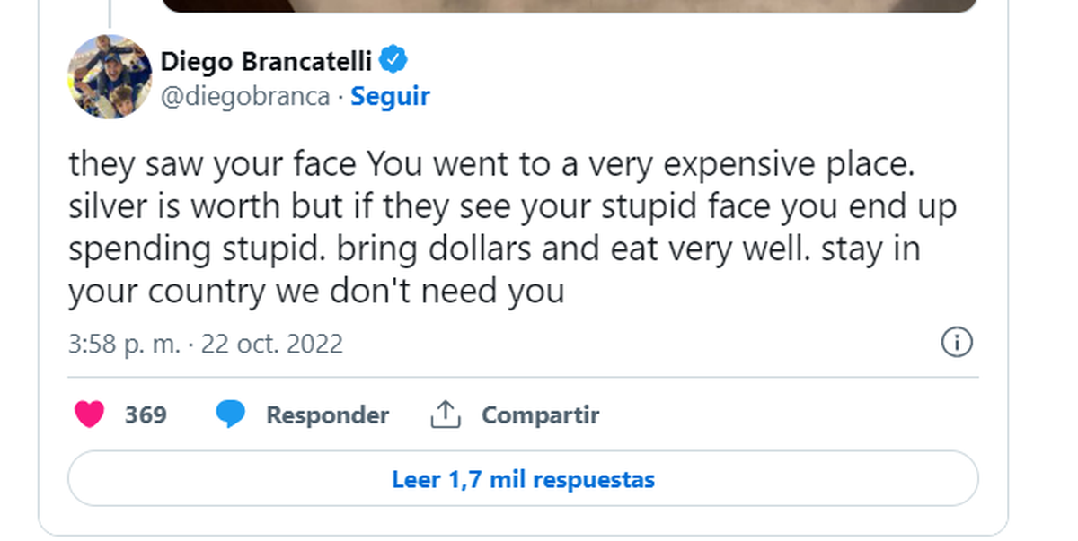Click the thread connector line above the avatar
The width and height of the screenshot is (1078, 541).
[109, 13]
